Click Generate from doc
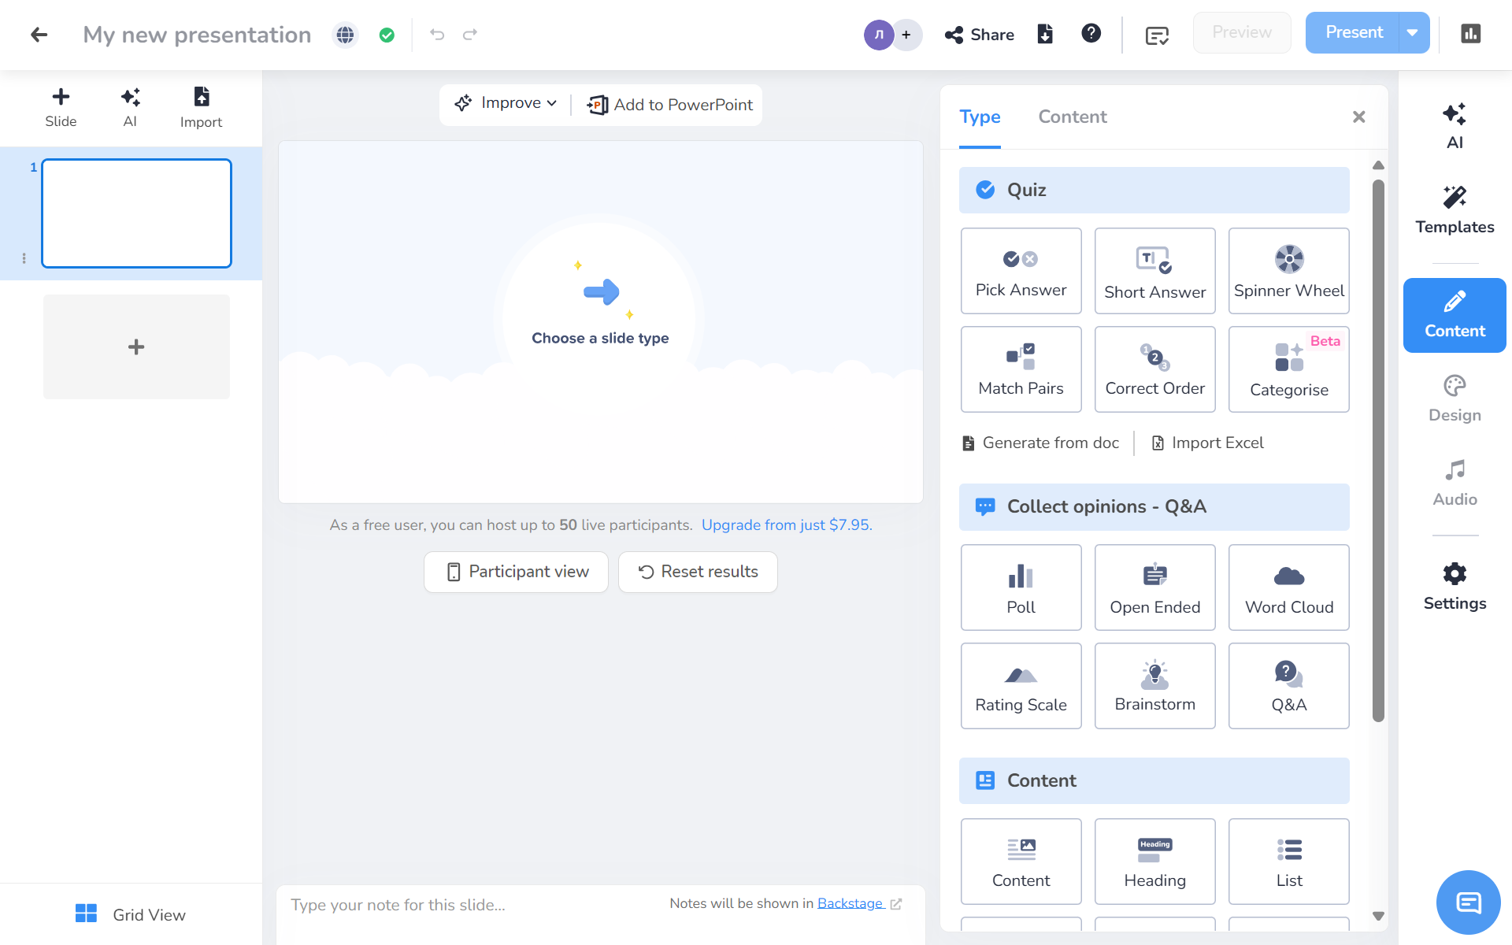The height and width of the screenshot is (945, 1512). (1041, 443)
